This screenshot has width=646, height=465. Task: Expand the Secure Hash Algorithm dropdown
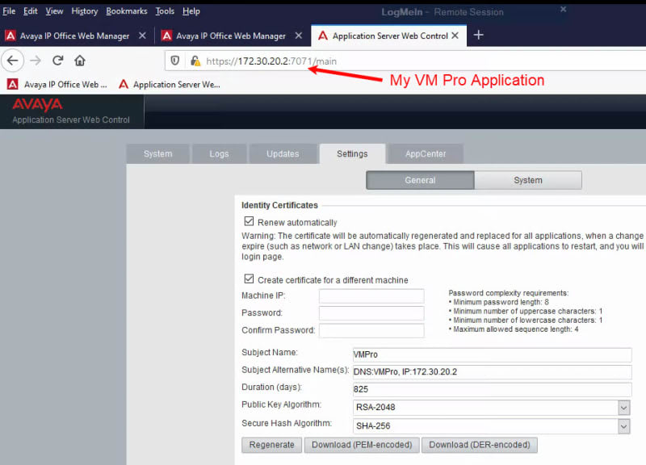tap(623, 426)
